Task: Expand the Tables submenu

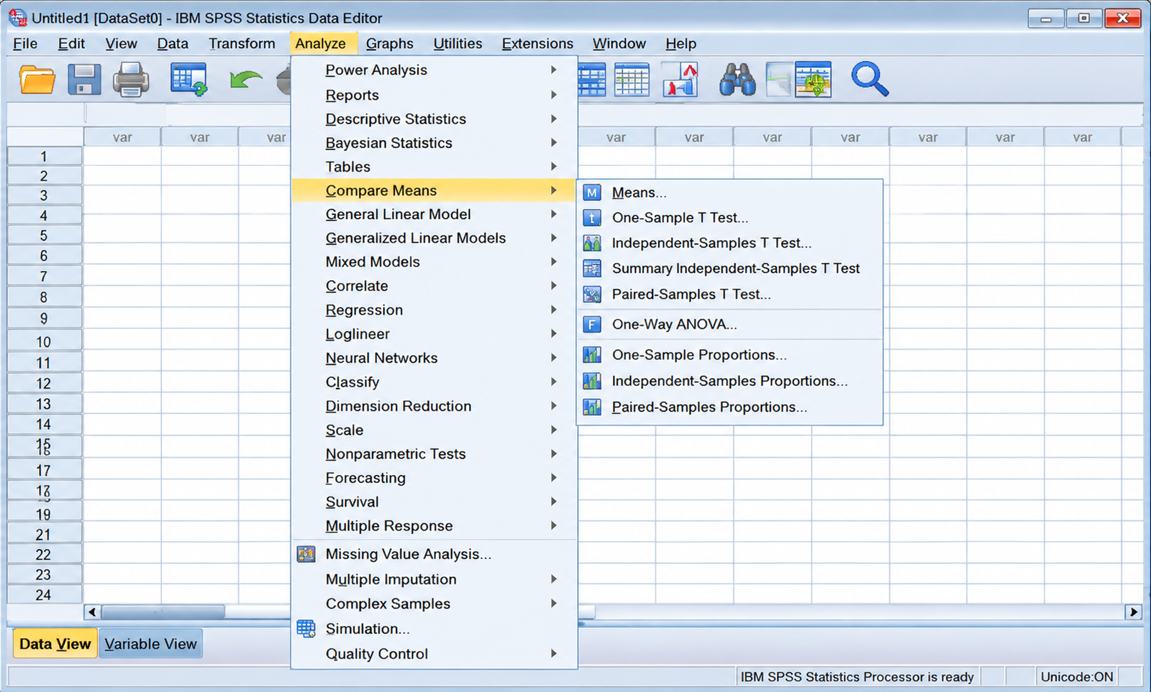Action: tap(553, 167)
